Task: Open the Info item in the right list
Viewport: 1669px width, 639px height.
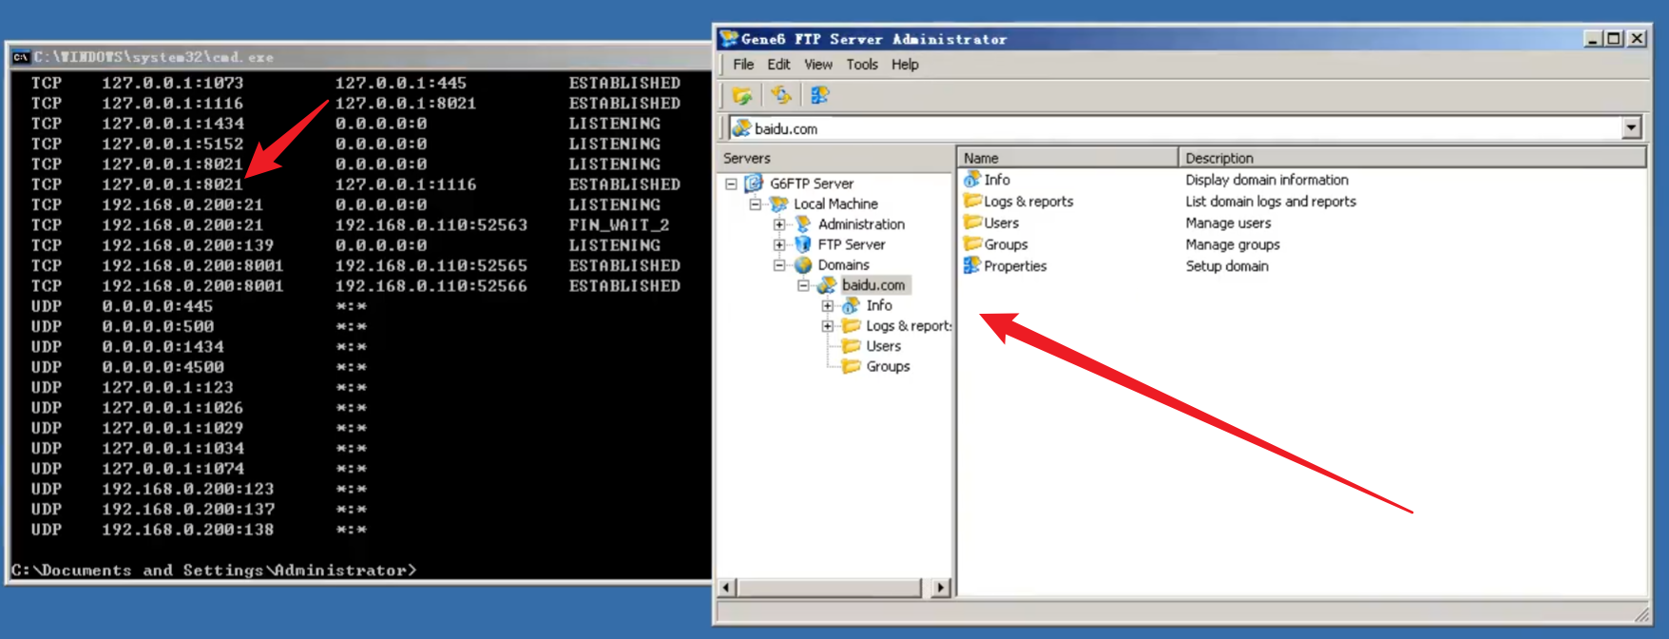Action: (x=996, y=180)
